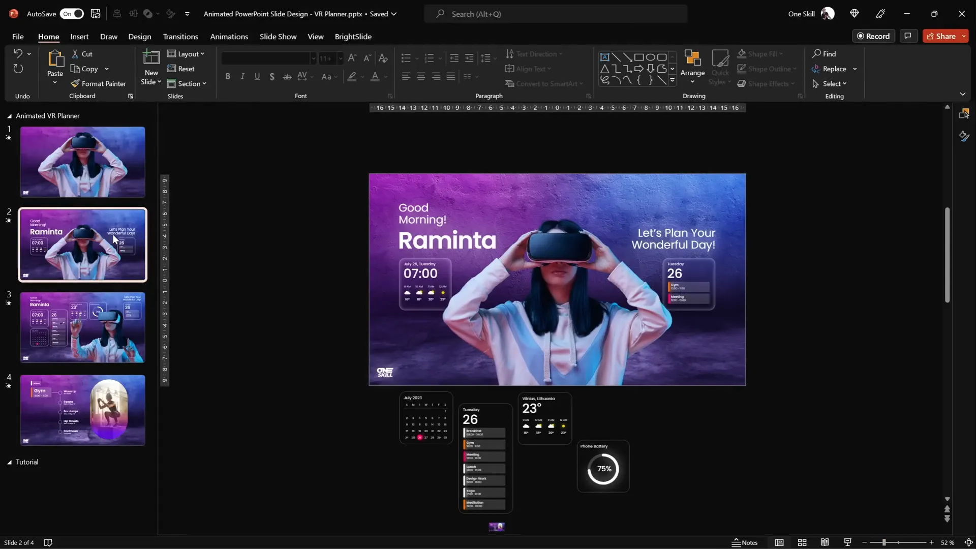
Task: Toggle Align Left paragraph button
Action: 406,77
